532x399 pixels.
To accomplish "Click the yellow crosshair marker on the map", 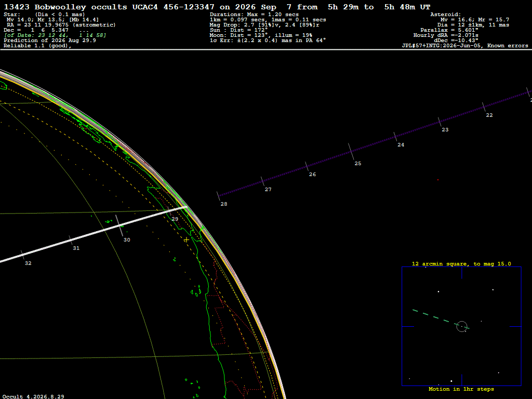I will click(187, 240).
